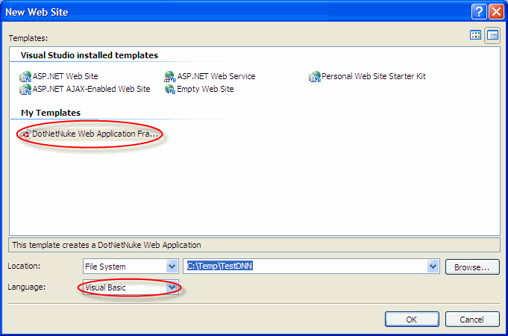Select the Personal Web Site Starter Kit icon

coord(315,77)
